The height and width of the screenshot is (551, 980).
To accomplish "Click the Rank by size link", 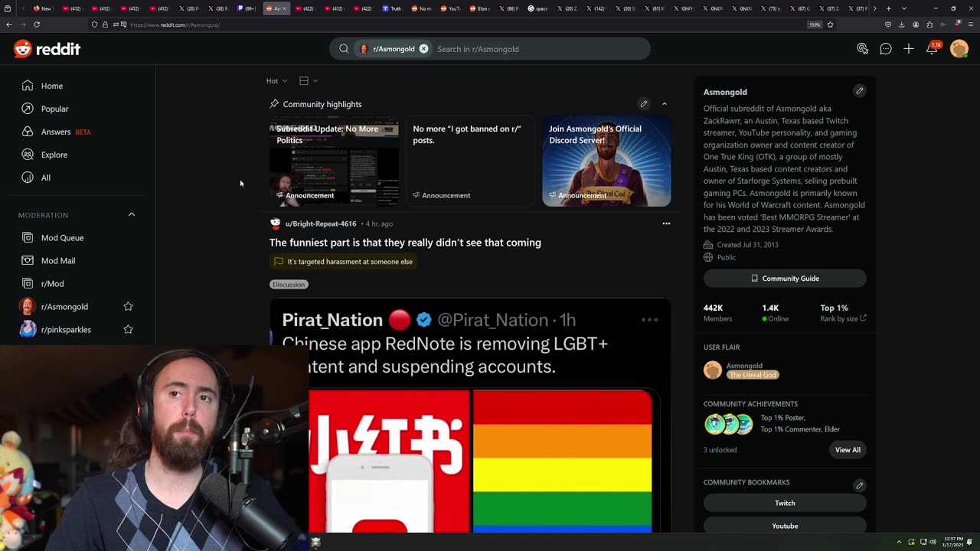I will click(843, 318).
